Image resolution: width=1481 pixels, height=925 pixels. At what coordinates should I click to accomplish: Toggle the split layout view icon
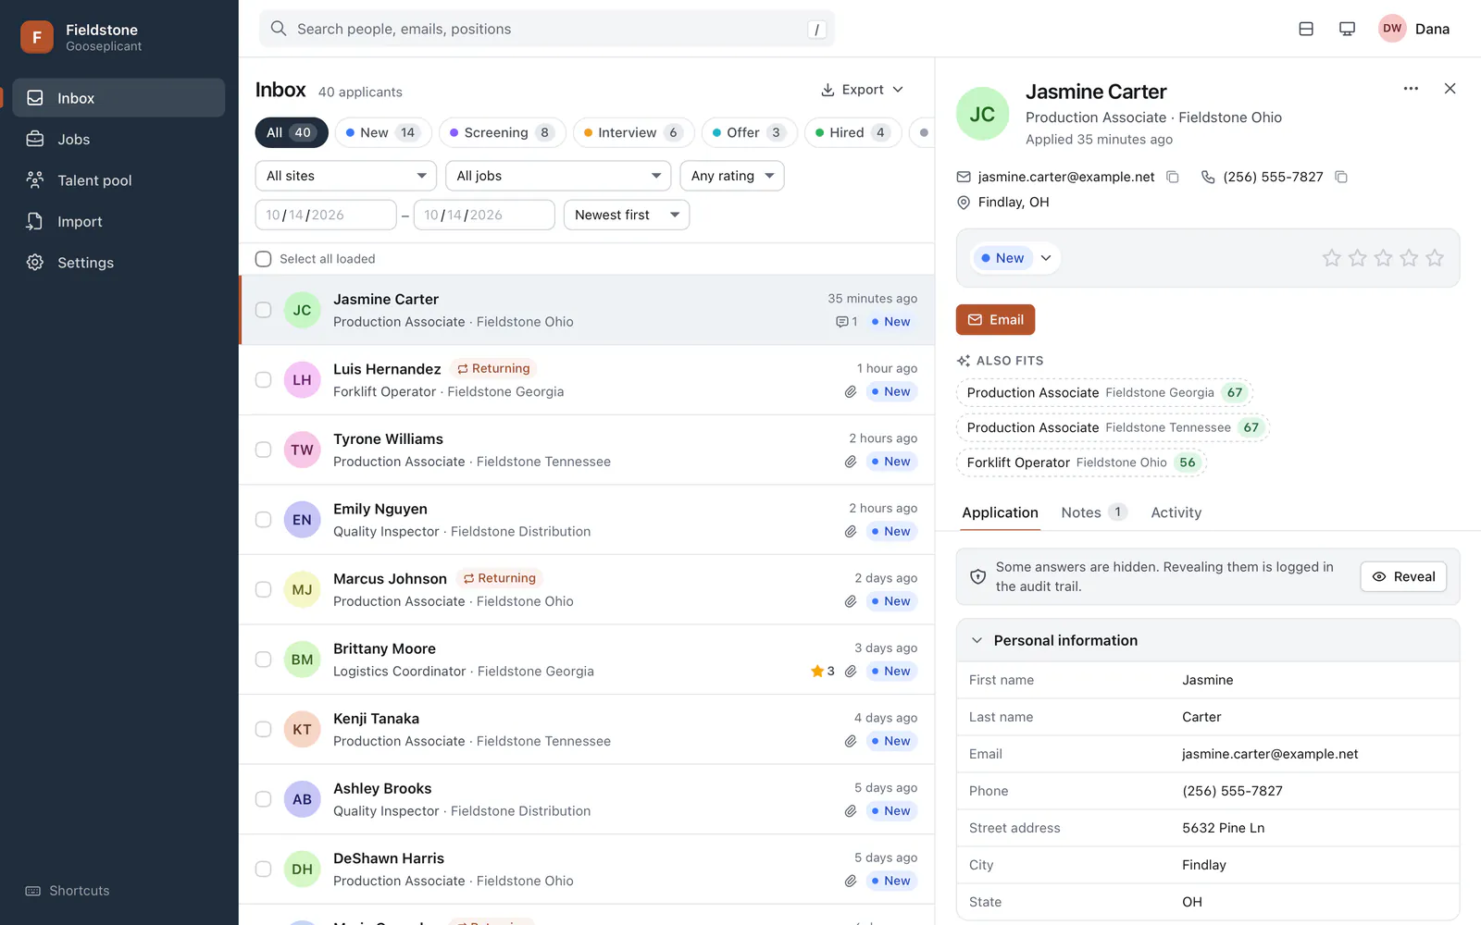tap(1306, 29)
